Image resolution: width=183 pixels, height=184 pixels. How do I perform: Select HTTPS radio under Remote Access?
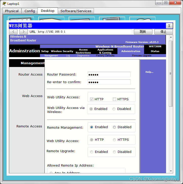point(114,140)
